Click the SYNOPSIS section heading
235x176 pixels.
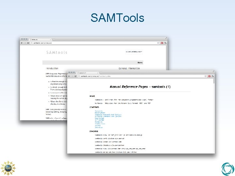[94, 131]
